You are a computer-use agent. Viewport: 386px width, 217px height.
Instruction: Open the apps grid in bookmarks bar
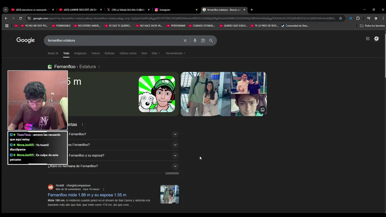tap(7, 26)
